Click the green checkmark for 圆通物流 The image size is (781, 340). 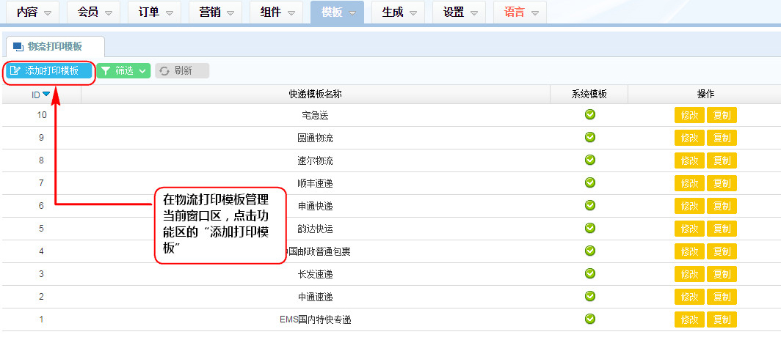click(x=589, y=137)
